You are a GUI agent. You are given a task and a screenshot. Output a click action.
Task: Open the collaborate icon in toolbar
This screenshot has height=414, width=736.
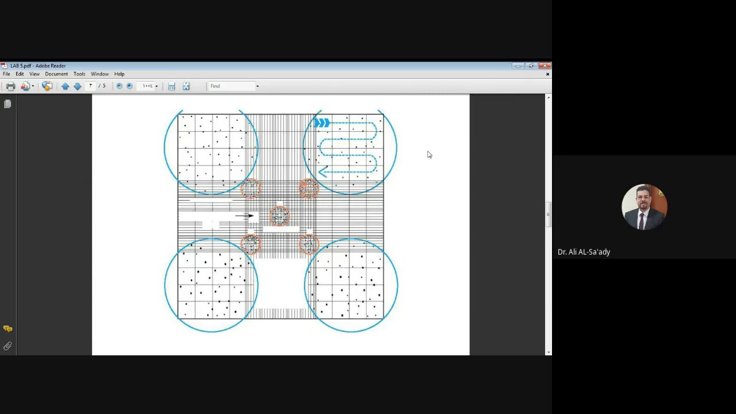click(25, 86)
